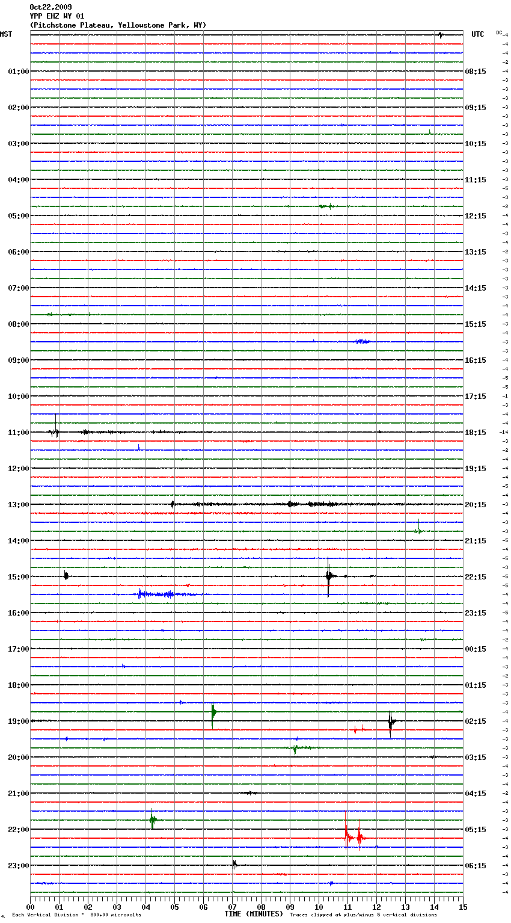Click the 10 minute axis tick label
The width and height of the screenshot is (511, 923).
319,907
